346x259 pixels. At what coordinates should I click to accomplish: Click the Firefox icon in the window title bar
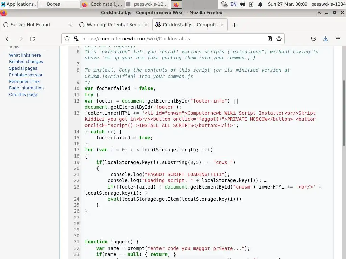pos(3,13)
